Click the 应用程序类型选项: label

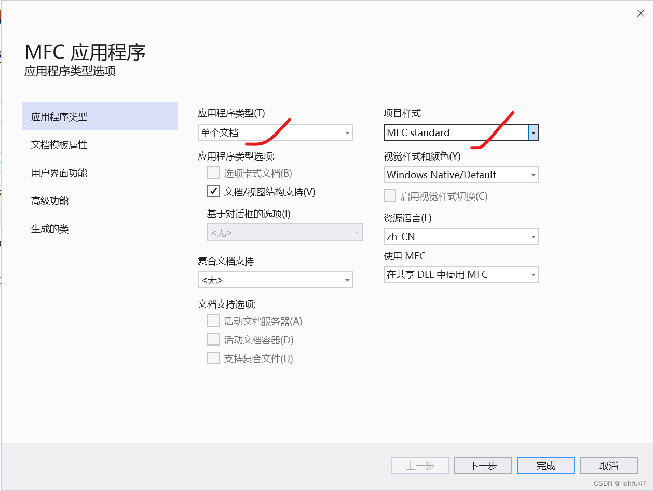(x=236, y=156)
